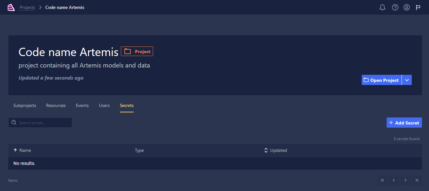Click the app logo in top bar
The width and height of the screenshot is (429, 191).
point(11,7)
